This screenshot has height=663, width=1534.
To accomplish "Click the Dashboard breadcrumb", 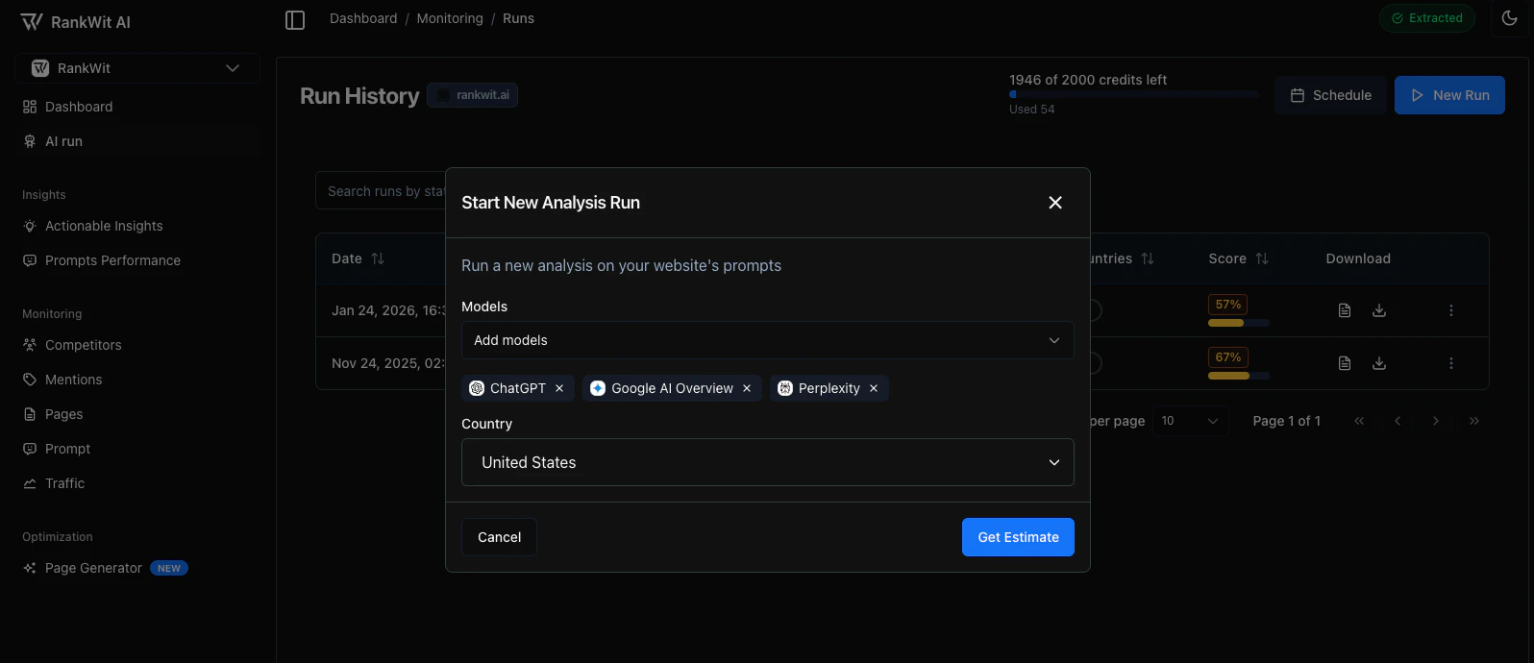I will (x=363, y=18).
